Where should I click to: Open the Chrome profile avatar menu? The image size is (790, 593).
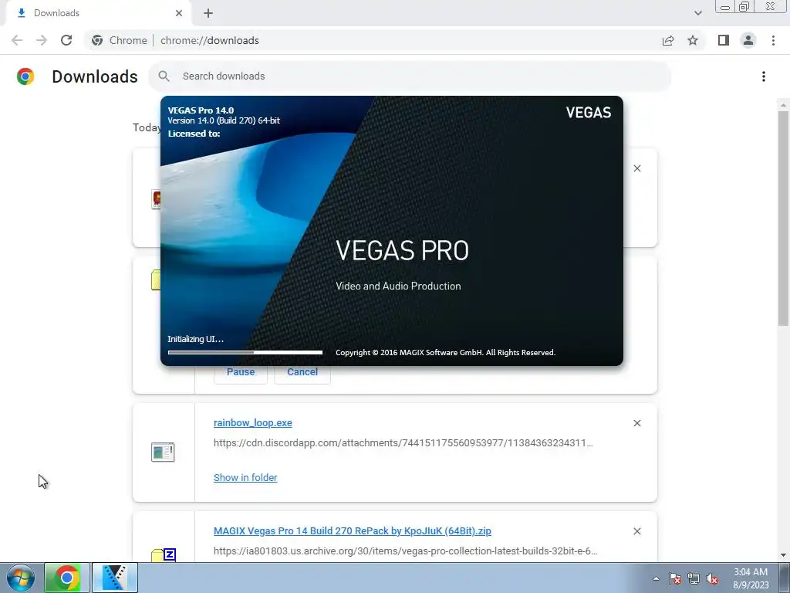coord(748,40)
